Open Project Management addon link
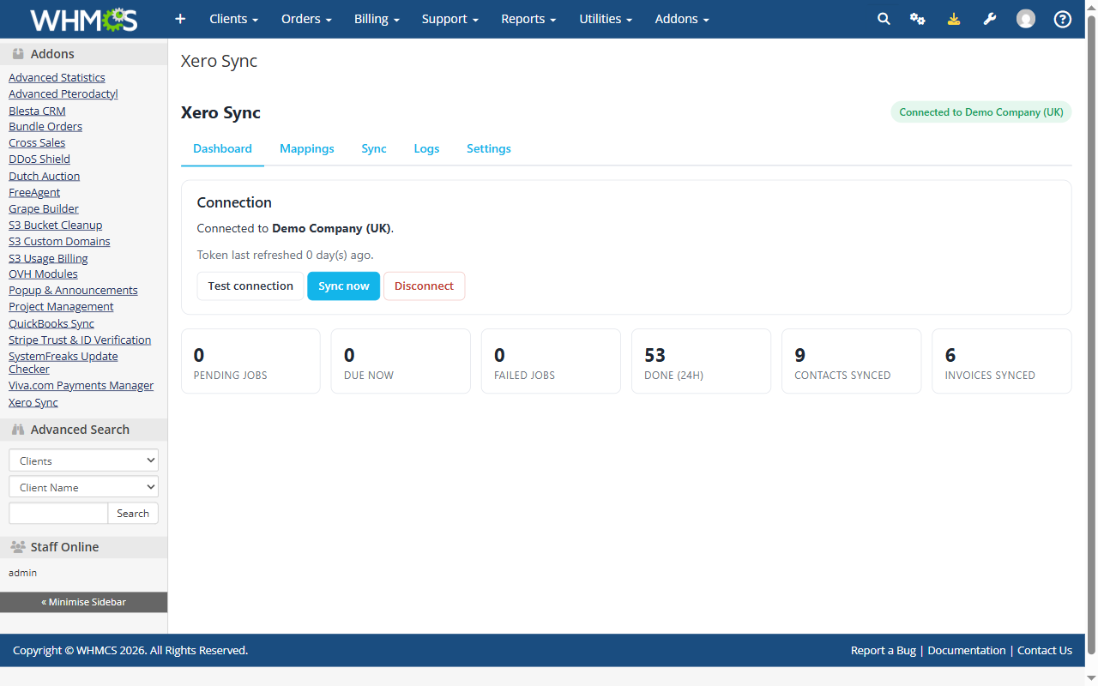Viewport: 1098px width, 686px height. pyautogui.click(x=61, y=306)
